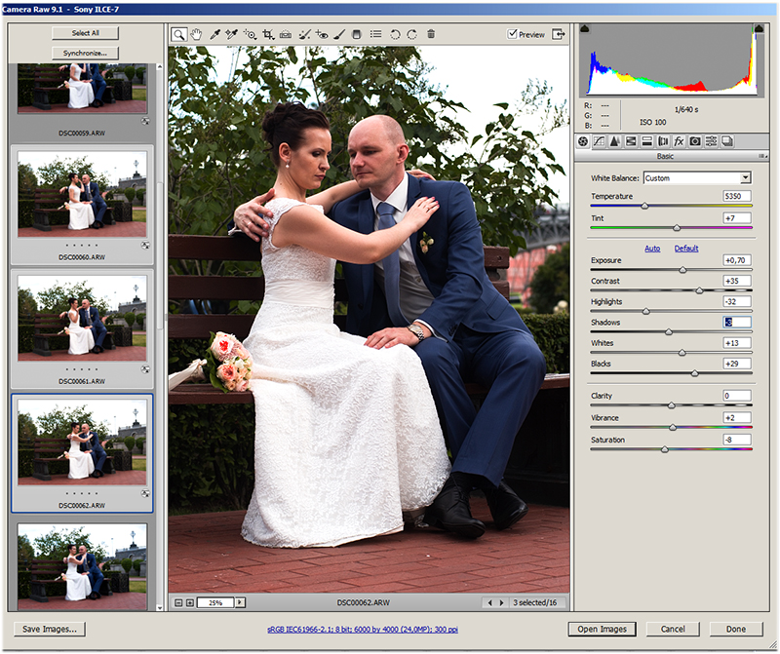Open the Basic panel options menu

coord(758,156)
